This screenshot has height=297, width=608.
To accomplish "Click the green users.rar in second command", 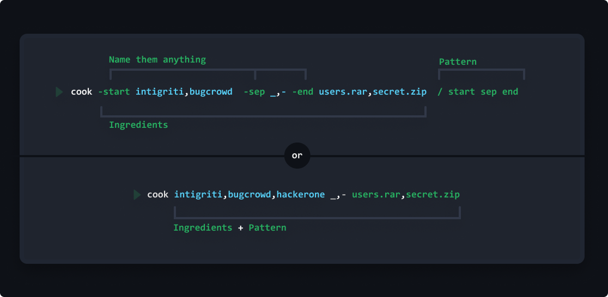I will click(x=376, y=194).
